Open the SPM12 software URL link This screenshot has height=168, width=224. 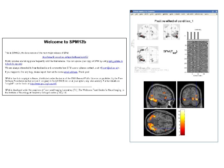(x=65, y=57)
